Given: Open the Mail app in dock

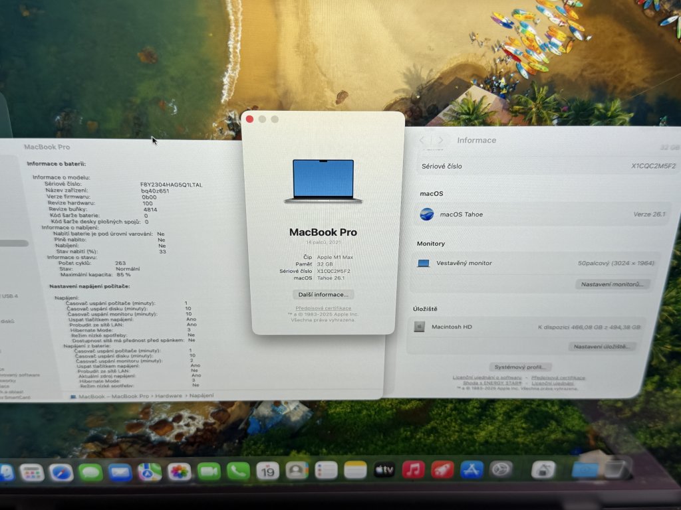Looking at the screenshot, I should 120,472.
